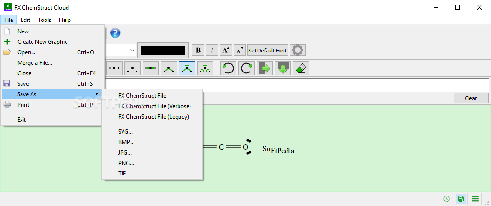Screen dimensions: 491x206
Task: Pick the black font color swatch
Action: point(163,50)
